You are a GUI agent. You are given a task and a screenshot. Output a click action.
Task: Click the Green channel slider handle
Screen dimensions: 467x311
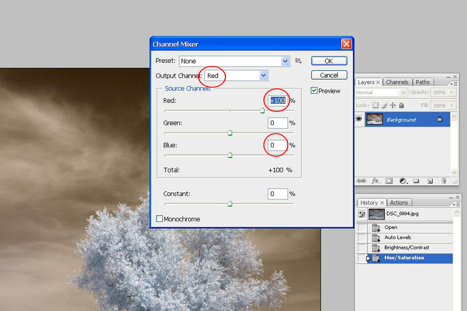(x=230, y=132)
